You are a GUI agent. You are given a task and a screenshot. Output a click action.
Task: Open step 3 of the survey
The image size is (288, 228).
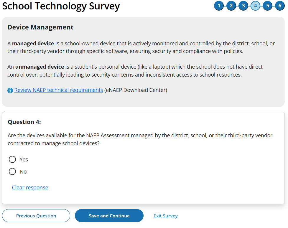[243, 6]
